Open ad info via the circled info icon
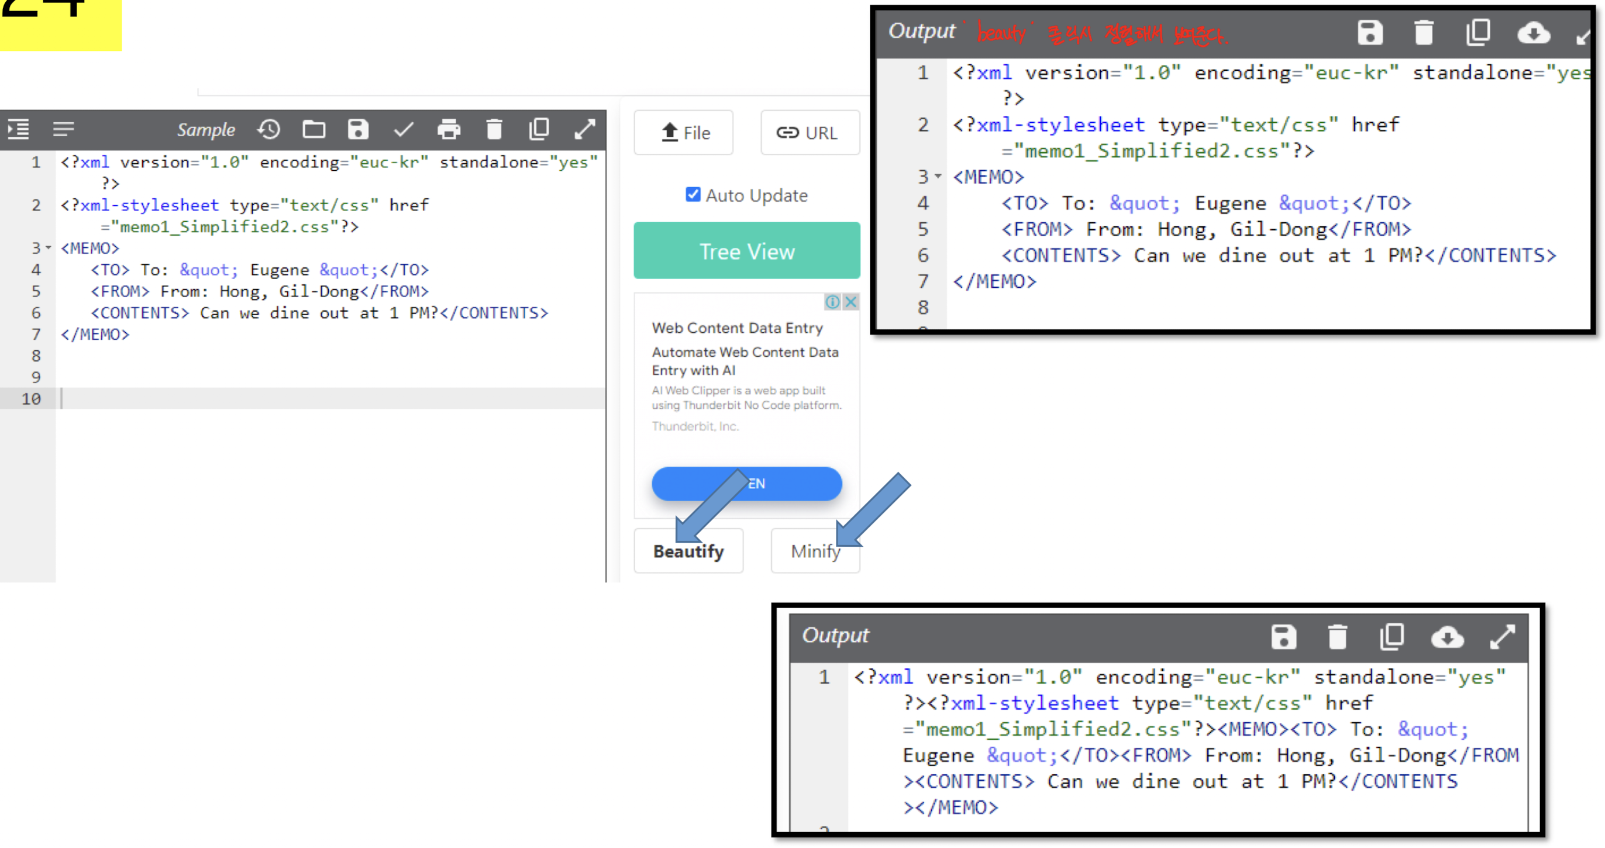Screen dimensions: 1605x848 (x=833, y=302)
